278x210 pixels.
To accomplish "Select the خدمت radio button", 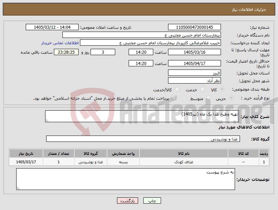I will [202, 89].
